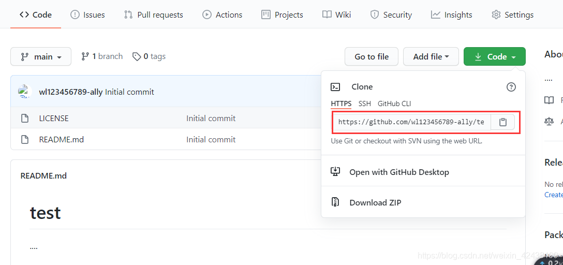Open the Initial commit message in header
Screen dimensions: 563x265
(129, 92)
